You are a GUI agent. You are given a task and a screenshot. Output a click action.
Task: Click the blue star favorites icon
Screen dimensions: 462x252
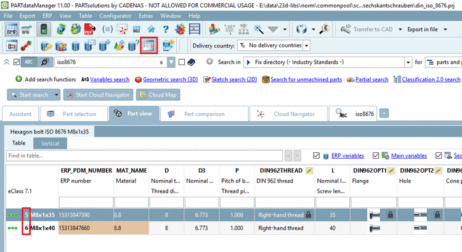(x=151, y=29)
